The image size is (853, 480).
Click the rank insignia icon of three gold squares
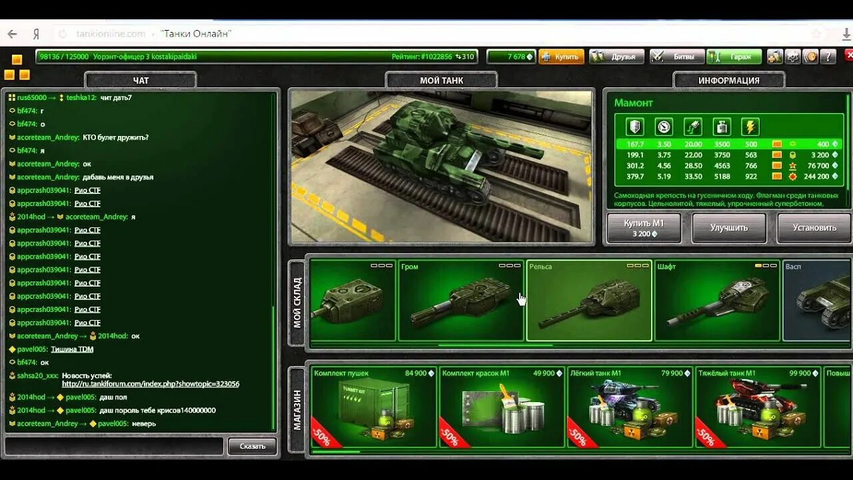pyautogui.click(x=17, y=66)
